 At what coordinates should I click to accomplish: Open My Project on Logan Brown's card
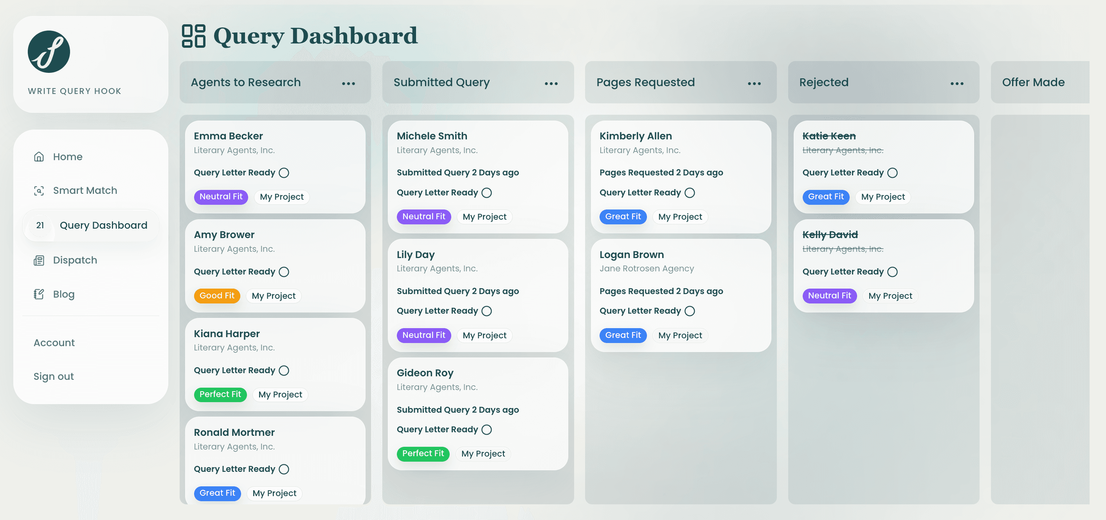[680, 335]
